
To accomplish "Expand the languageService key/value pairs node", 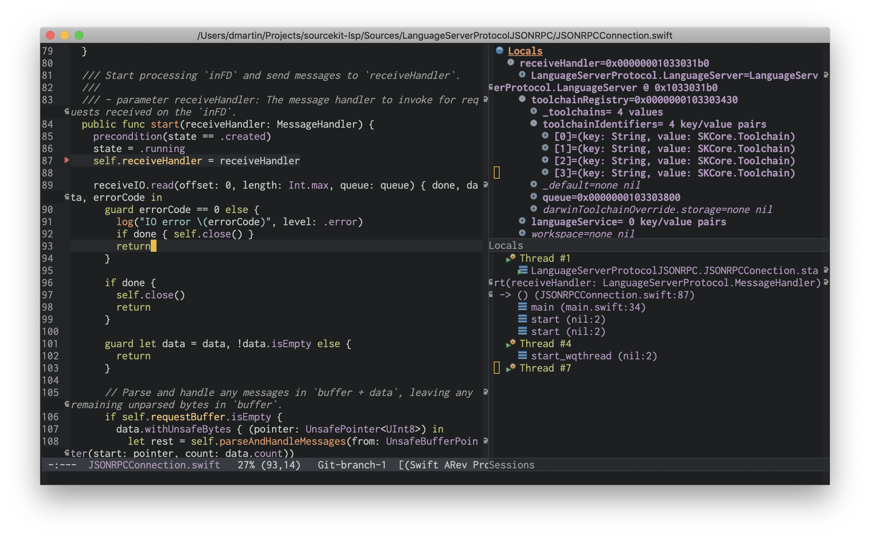I will (x=522, y=221).
